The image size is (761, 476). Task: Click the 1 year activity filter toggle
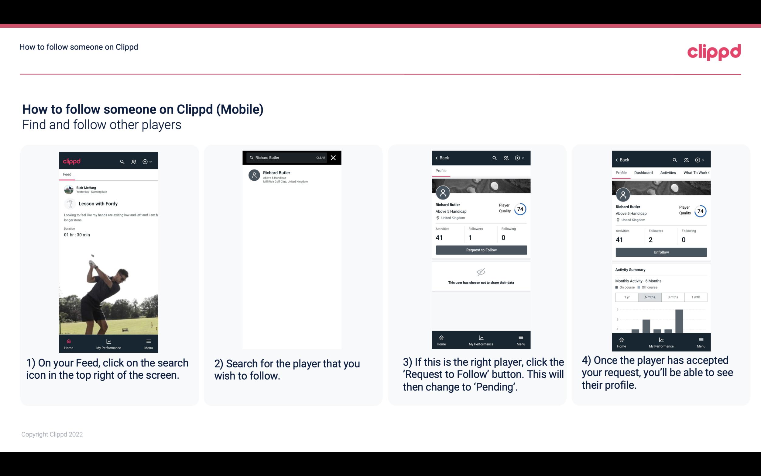627,297
